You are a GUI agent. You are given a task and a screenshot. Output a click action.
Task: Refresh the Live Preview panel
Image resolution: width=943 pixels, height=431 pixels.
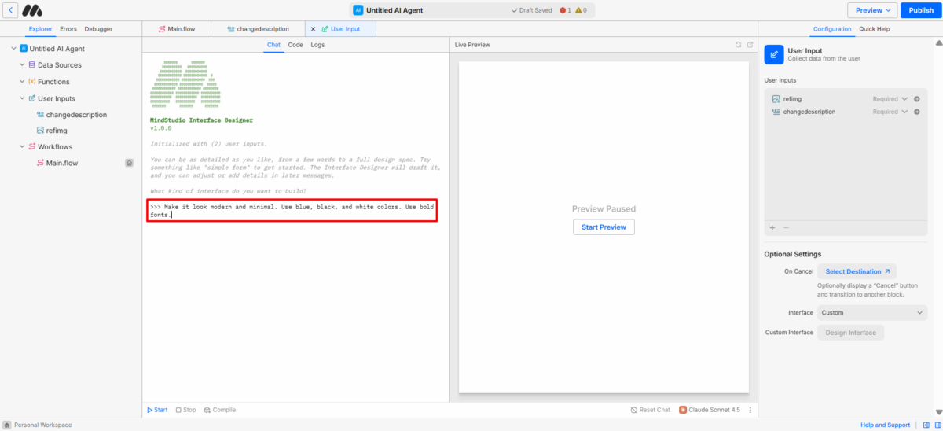pyautogui.click(x=738, y=45)
